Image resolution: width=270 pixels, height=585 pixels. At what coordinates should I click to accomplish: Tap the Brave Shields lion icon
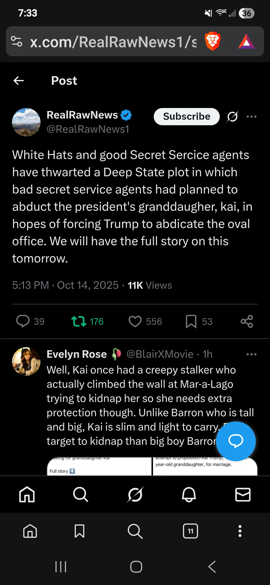coord(212,41)
